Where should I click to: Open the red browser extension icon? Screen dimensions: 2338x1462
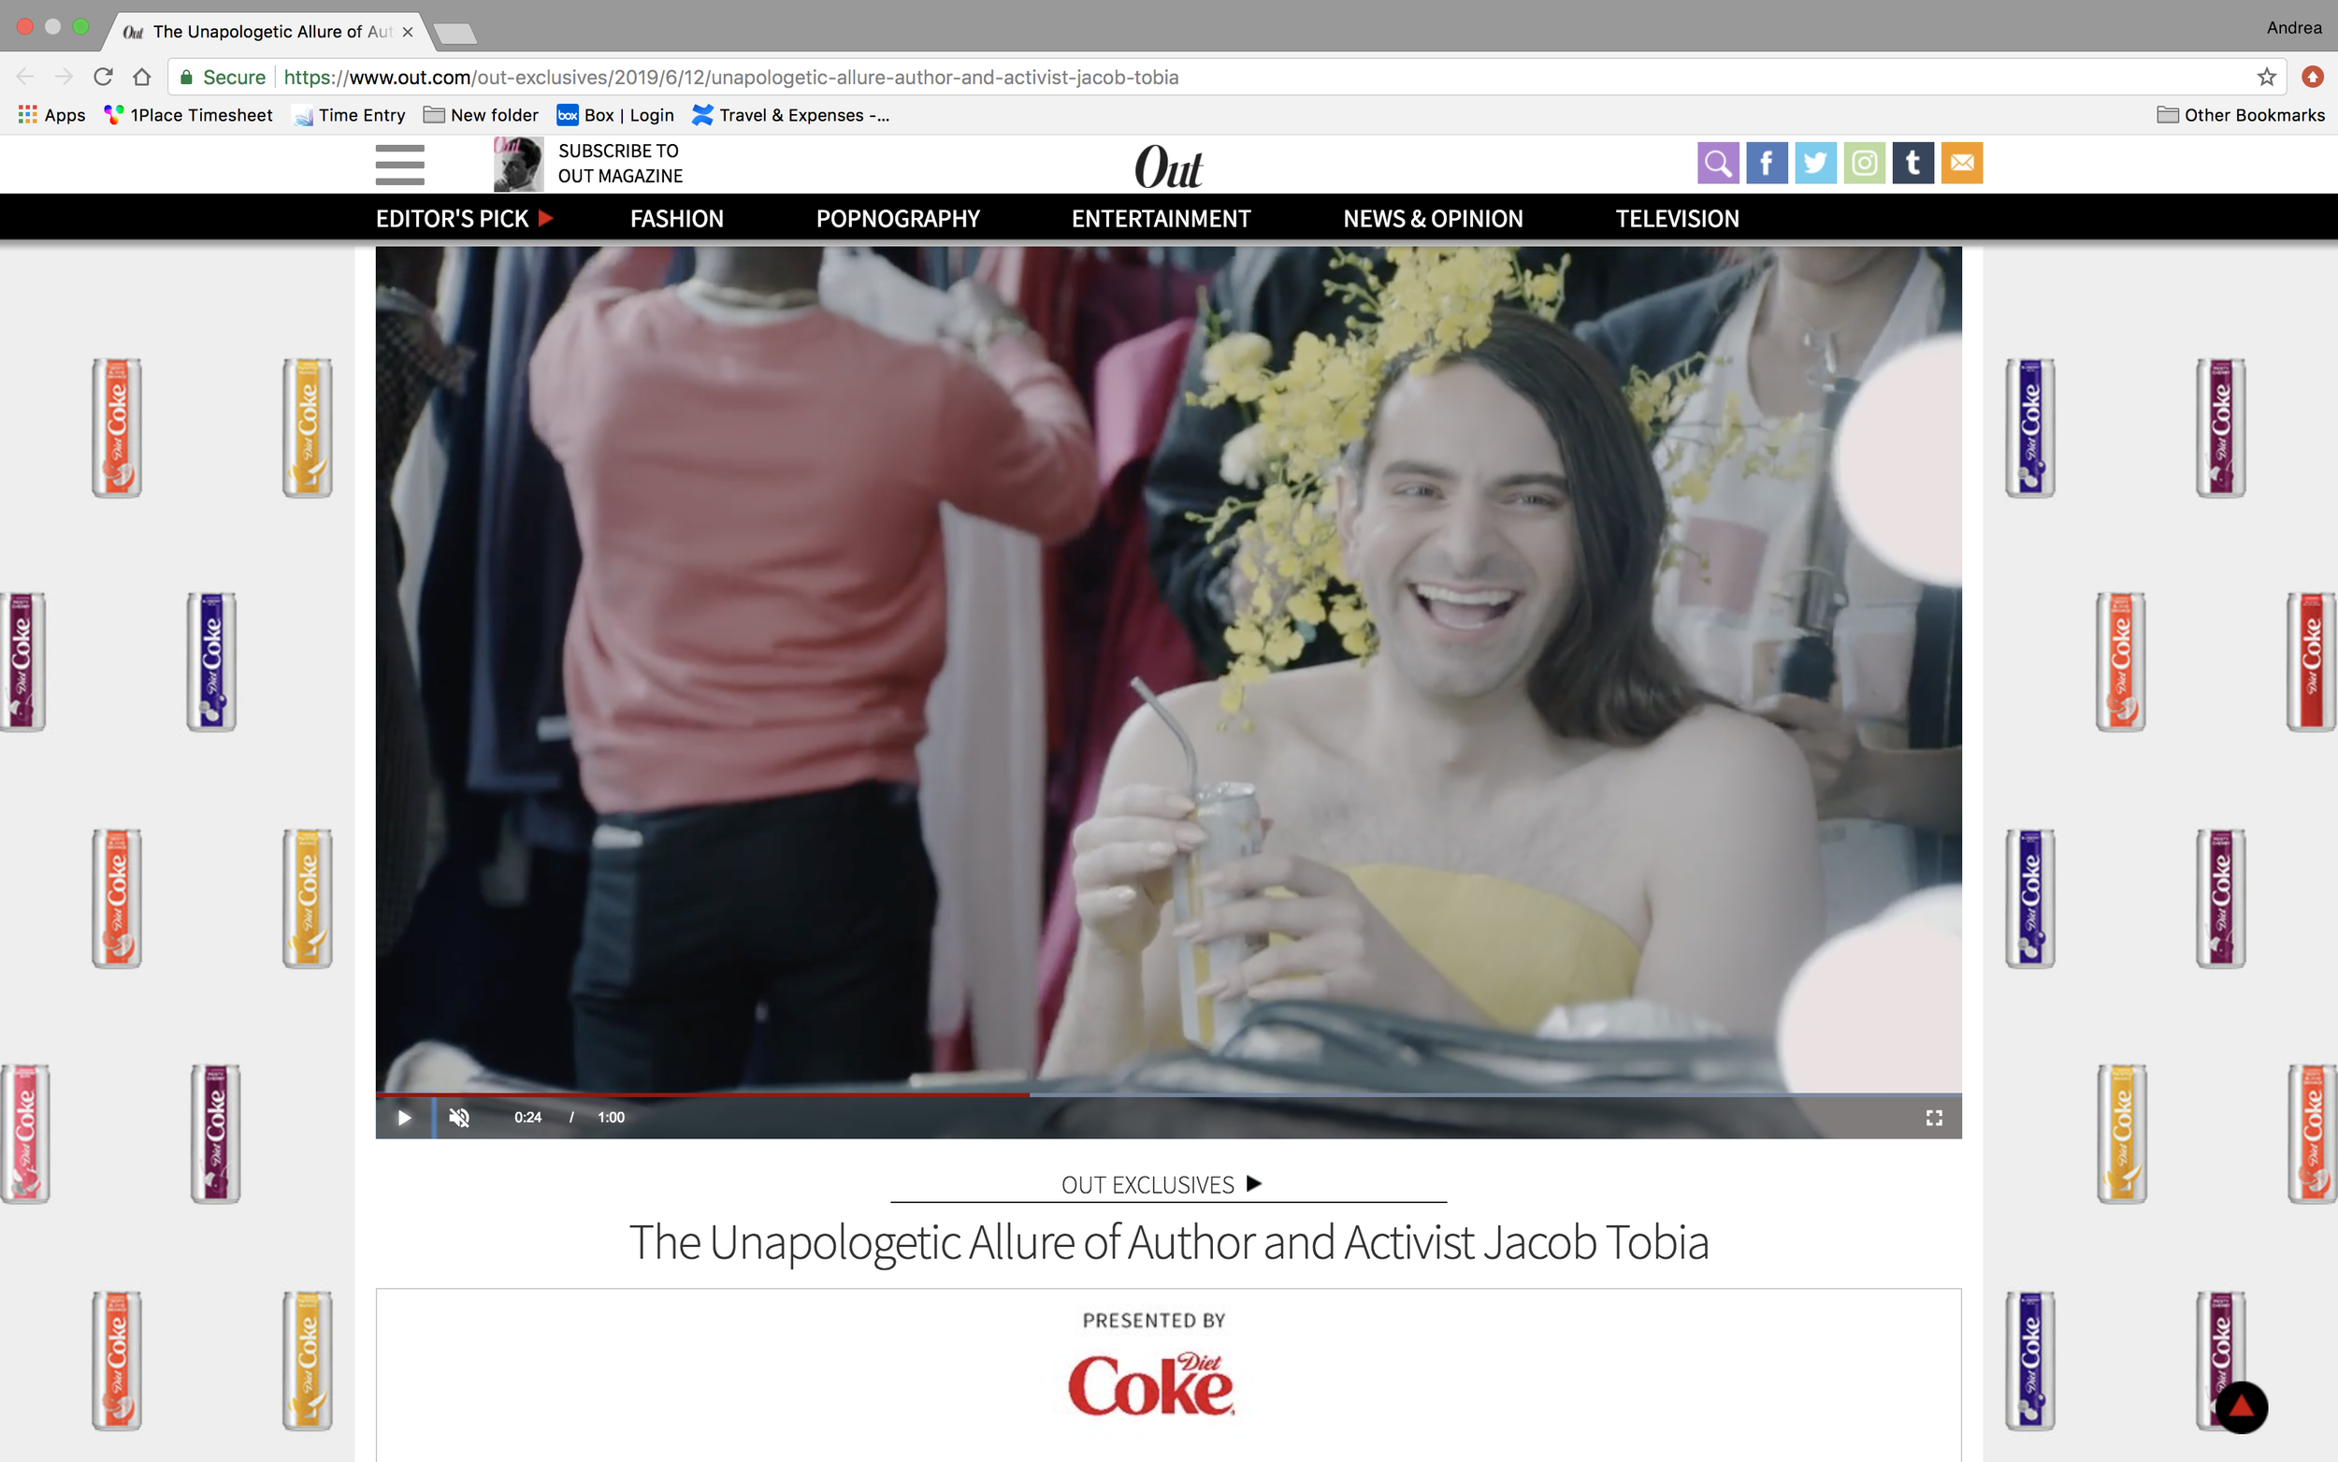pos(2312,77)
